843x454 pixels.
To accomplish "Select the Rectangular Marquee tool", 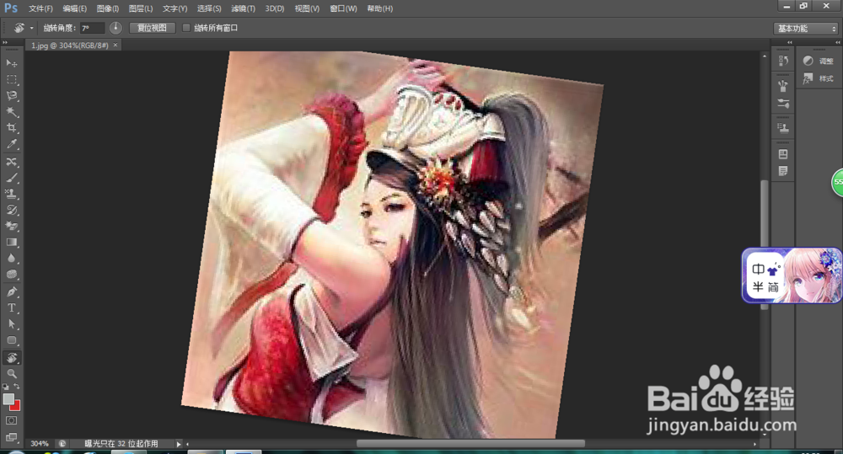I will (x=11, y=79).
